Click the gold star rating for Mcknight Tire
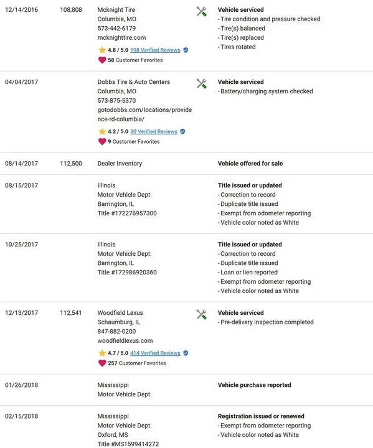The height and width of the screenshot is (448, 373). coord(102,50)
